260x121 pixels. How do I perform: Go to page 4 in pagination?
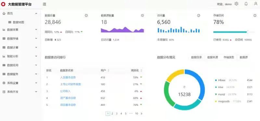121,114
